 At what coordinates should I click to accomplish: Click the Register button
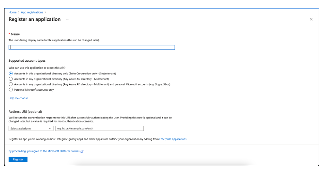[x=18, y=159]
